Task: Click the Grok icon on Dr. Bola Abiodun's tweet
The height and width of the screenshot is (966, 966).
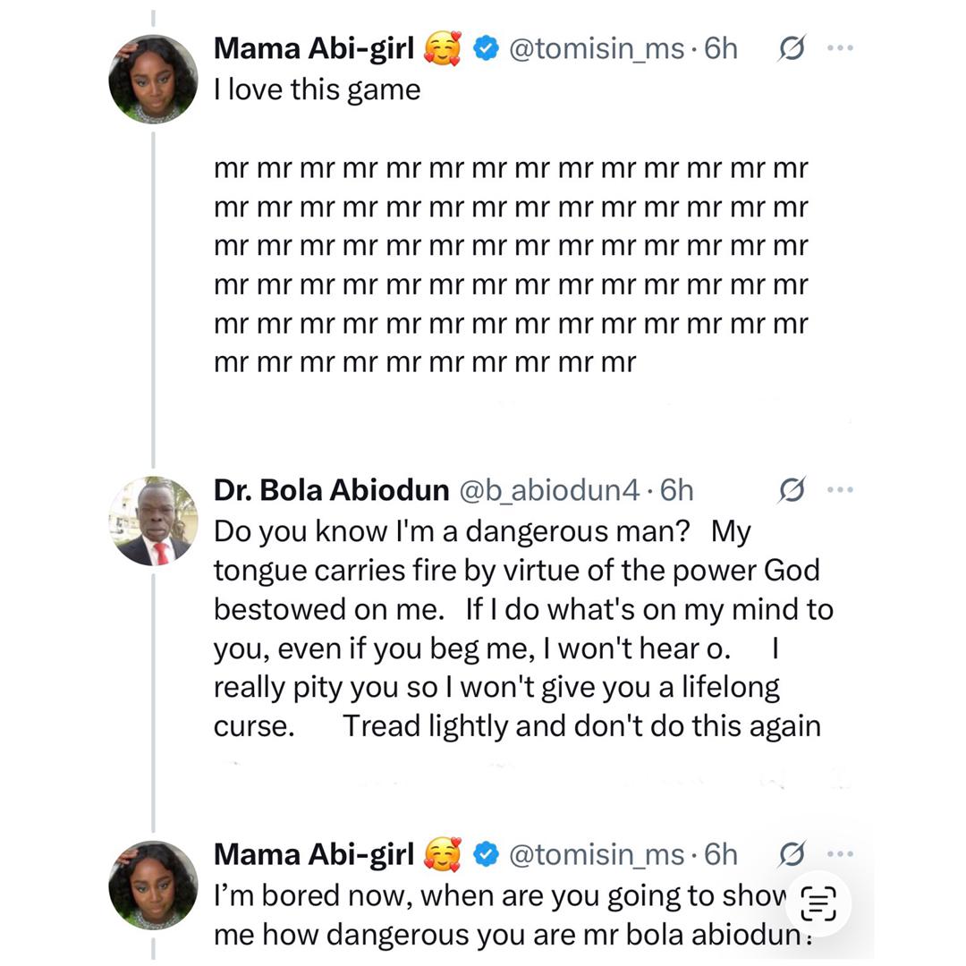Action: (x=791, y=490)
